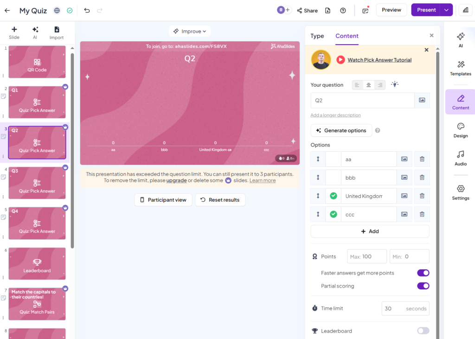The height and width of the screenshot is (339, 475).
Task: Enable the Leaderboard toggle
Action: tap(423, 331)
